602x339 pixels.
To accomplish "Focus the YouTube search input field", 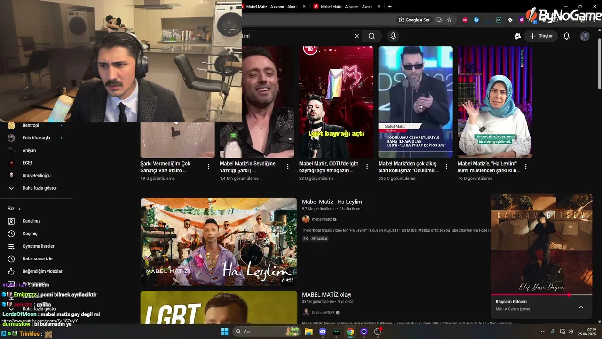I will [296, 36].
